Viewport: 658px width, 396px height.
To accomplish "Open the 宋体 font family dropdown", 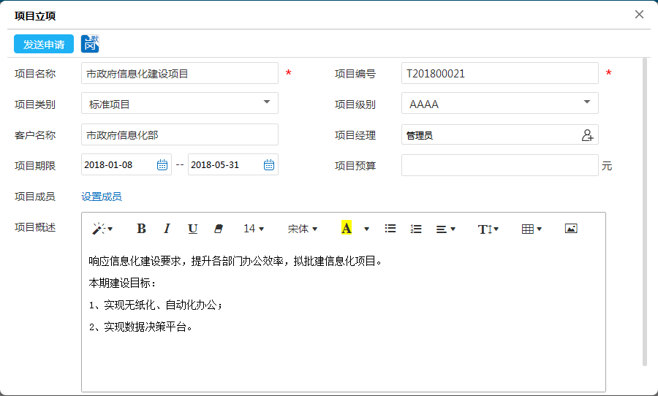I will point(303,229).
